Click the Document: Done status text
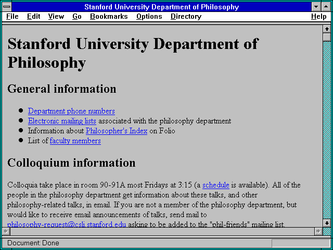 33,243
